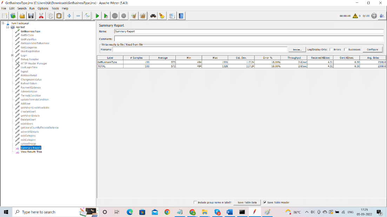Open Search using the binoculars icon

pos(152,15)
